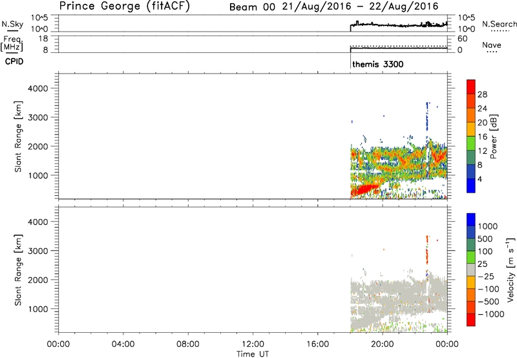Screen dimensions: 517x358
Task: Click the '16:00' time tick label
Action: pyautogui.click(x=317, y=344)
